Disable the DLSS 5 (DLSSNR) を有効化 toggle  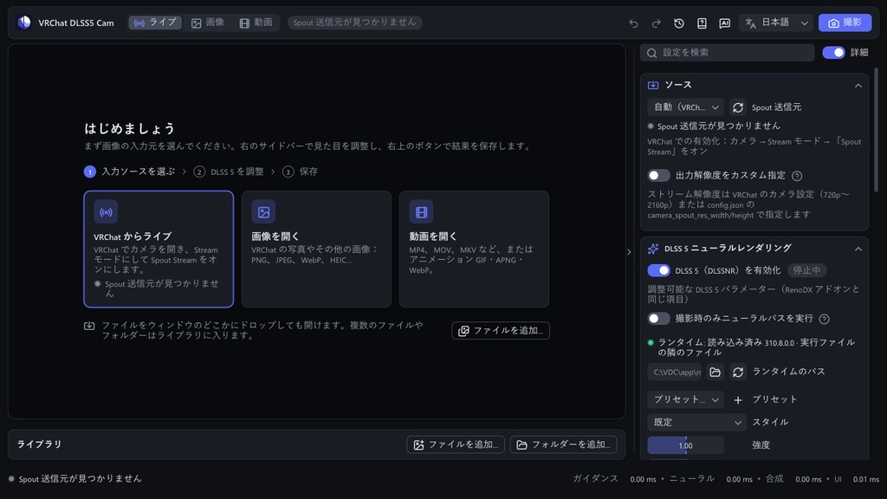658,270
